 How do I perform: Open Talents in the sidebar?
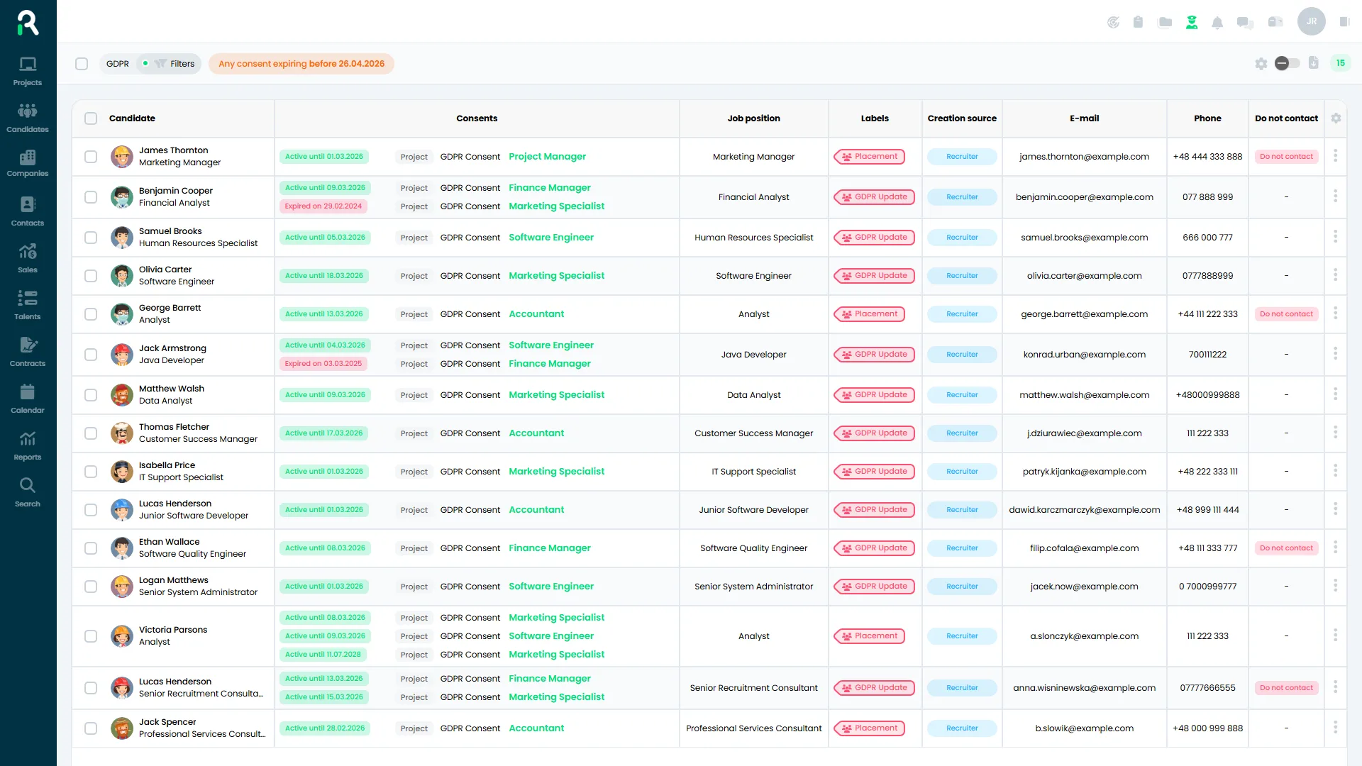pos(28,304)
